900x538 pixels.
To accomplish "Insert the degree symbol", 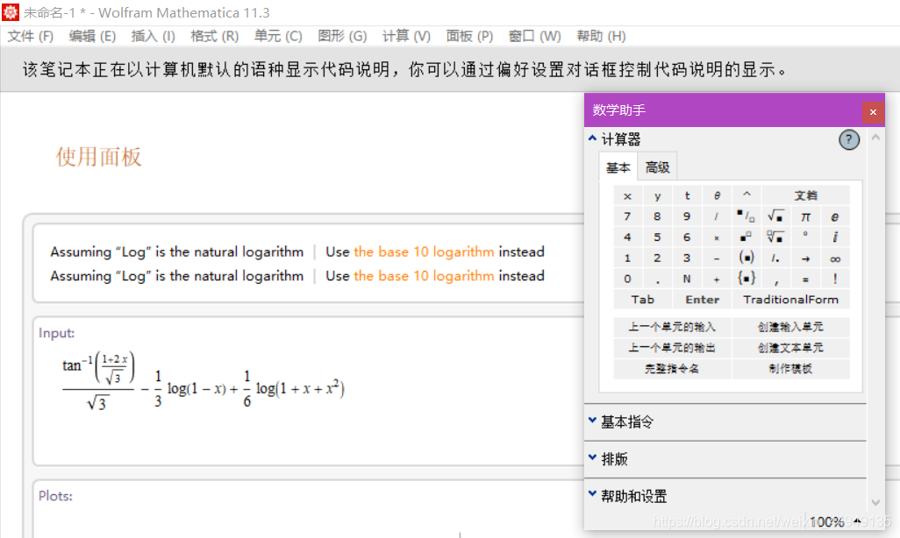I will click(805, 237).
